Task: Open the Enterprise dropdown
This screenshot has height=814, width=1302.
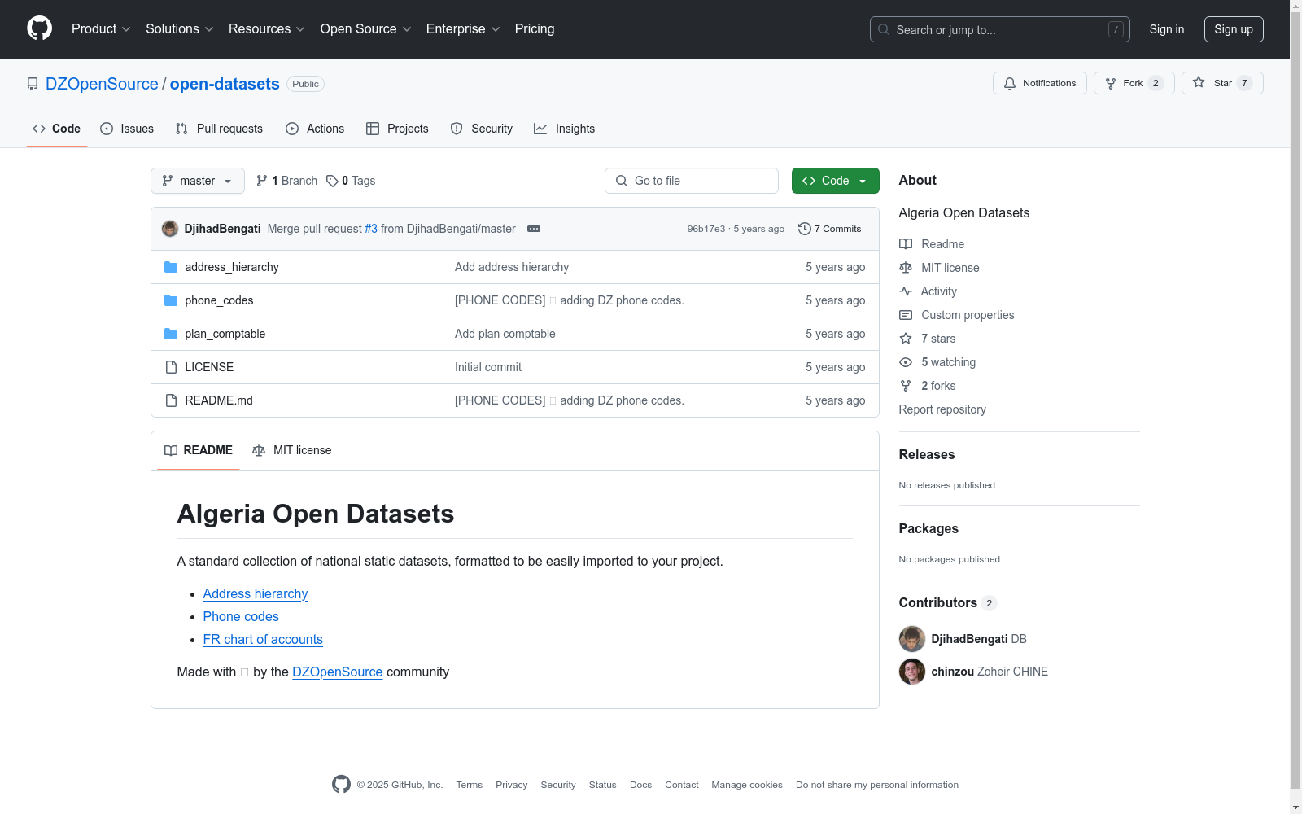Action: [463, 29]
